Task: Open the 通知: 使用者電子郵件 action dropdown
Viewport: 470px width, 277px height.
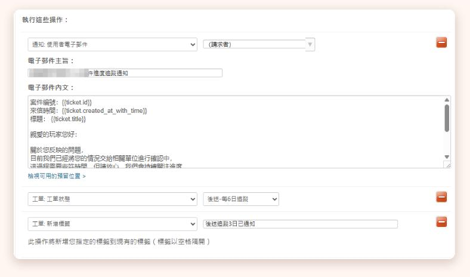Action: click(x=112, y=44)
